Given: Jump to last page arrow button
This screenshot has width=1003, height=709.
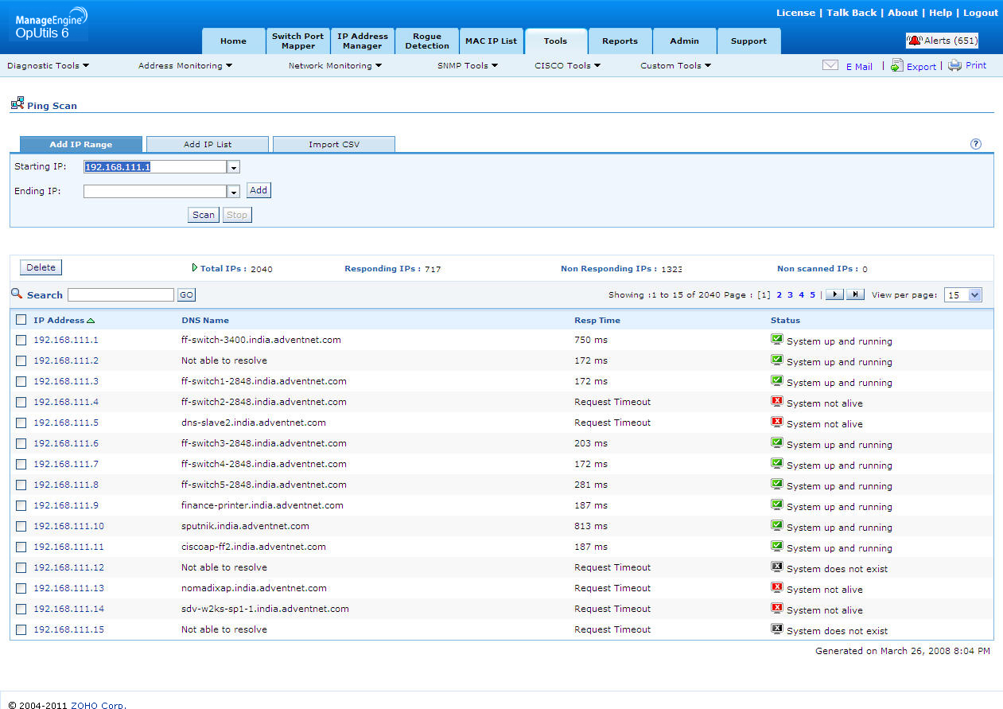Looking at the screenshot, I should (x=855, y=294).
